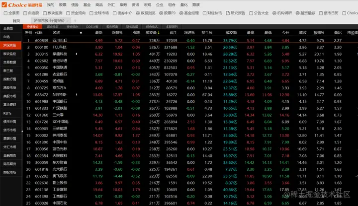358x206 pixels.
Task: Select the 东方财富 stock name
Action: point(60,162)
